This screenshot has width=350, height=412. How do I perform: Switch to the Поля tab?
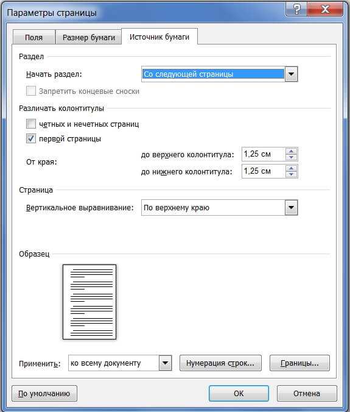pos(33,37)
